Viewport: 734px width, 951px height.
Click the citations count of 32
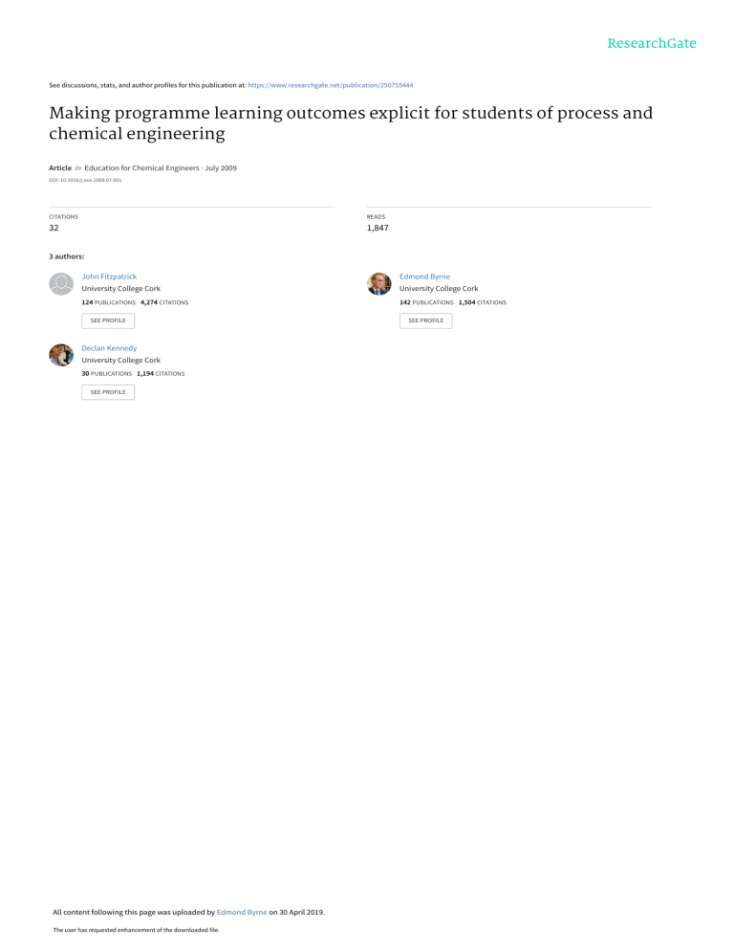(x=54, y=229)
